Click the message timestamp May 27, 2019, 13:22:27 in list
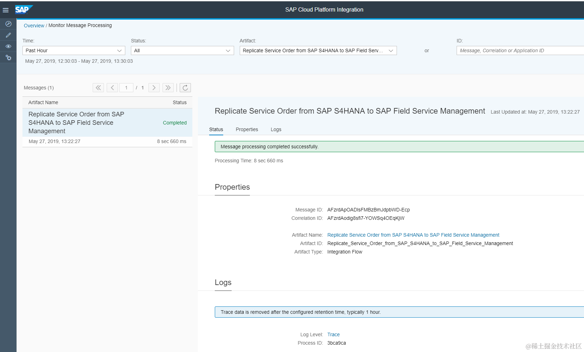584x352 pixels. tap(54, 141)
